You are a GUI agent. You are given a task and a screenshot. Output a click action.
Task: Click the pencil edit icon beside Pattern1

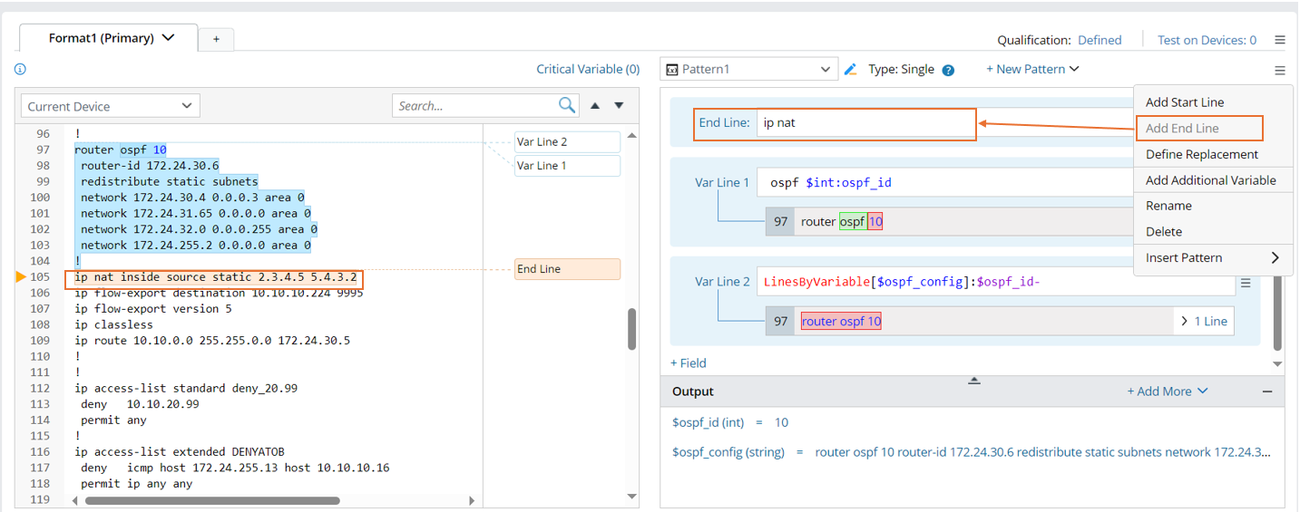[850, 69]
